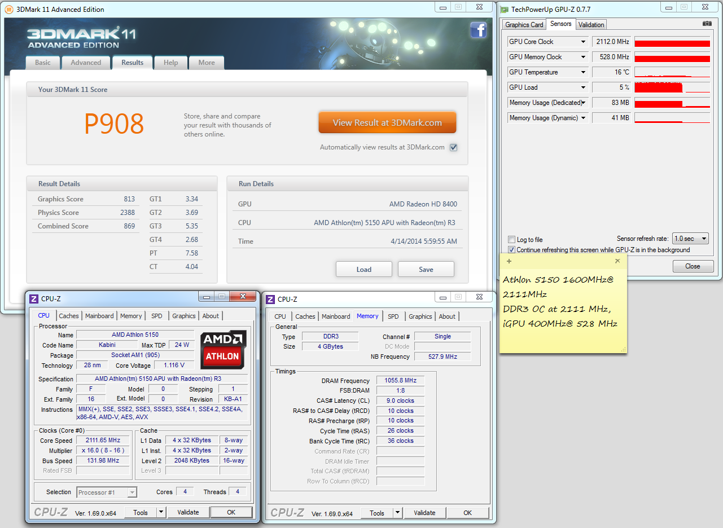The image size is (723, 528).
Task: Click View Result at 3DMark.com button
Action: click(387, 122)
